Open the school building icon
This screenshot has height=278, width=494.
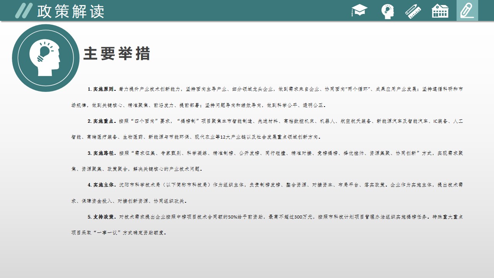click(x=440, y=11)
